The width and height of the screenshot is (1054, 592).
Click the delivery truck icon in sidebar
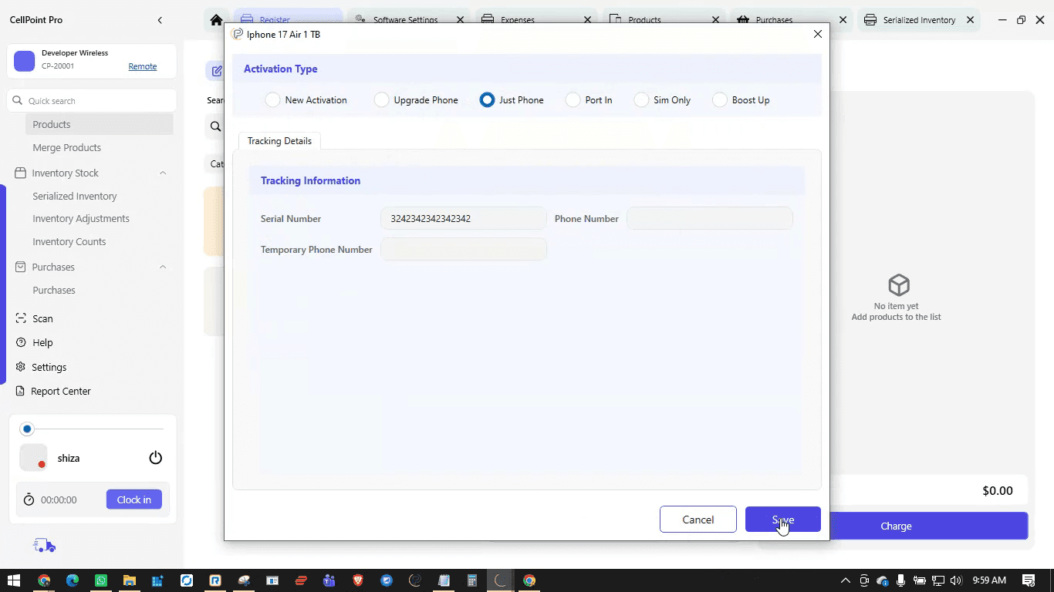(x=45, y=546)
